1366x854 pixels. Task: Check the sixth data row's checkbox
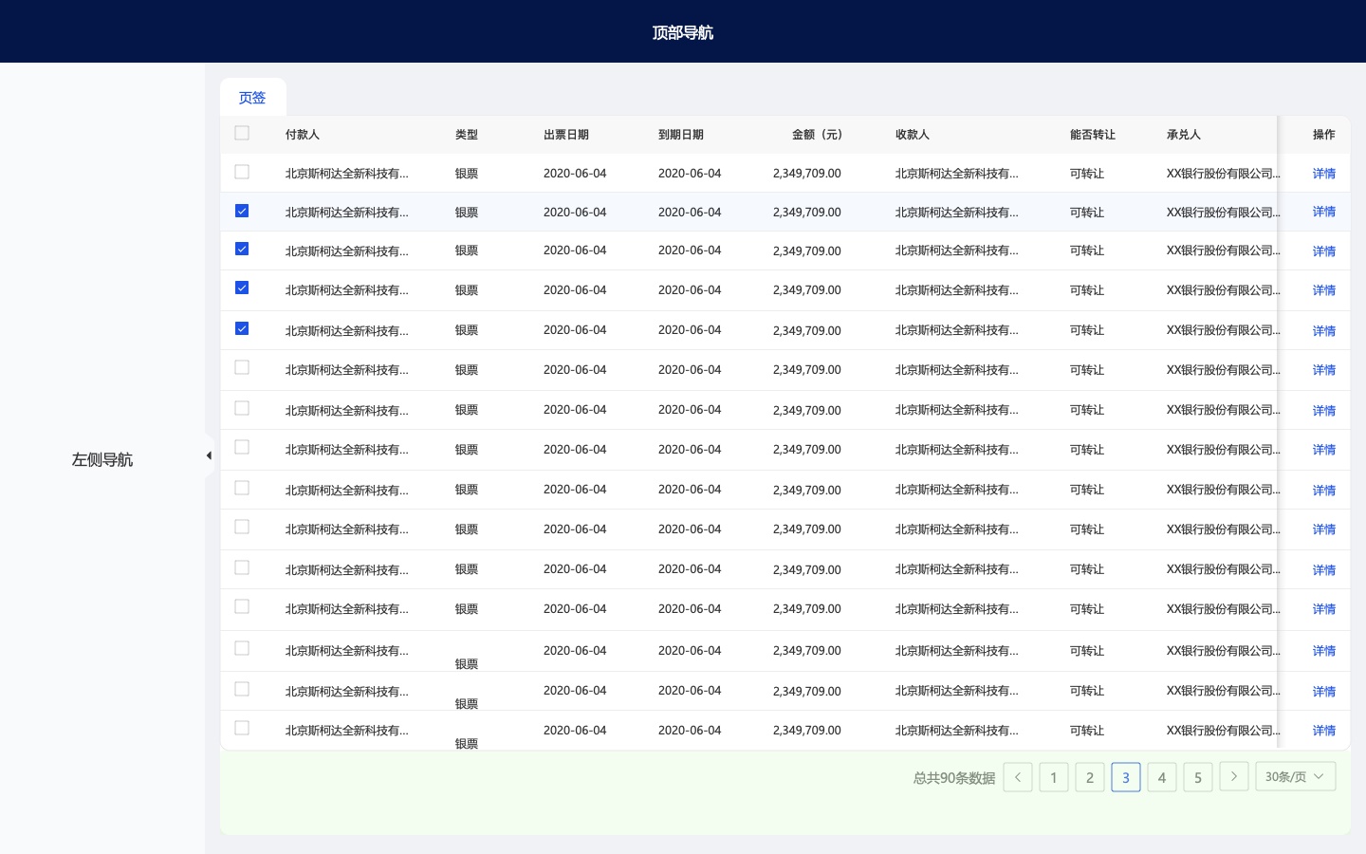[242, 367]
